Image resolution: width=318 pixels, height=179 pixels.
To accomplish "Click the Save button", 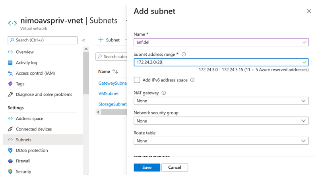I will coord(147,167).
